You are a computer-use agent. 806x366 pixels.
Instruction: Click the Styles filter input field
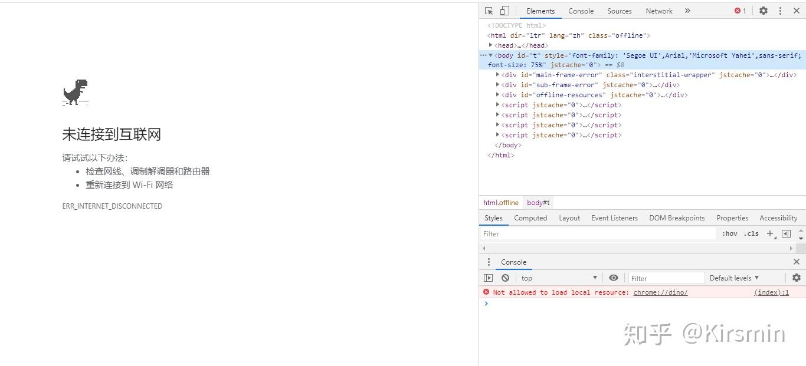pos(598,234)
